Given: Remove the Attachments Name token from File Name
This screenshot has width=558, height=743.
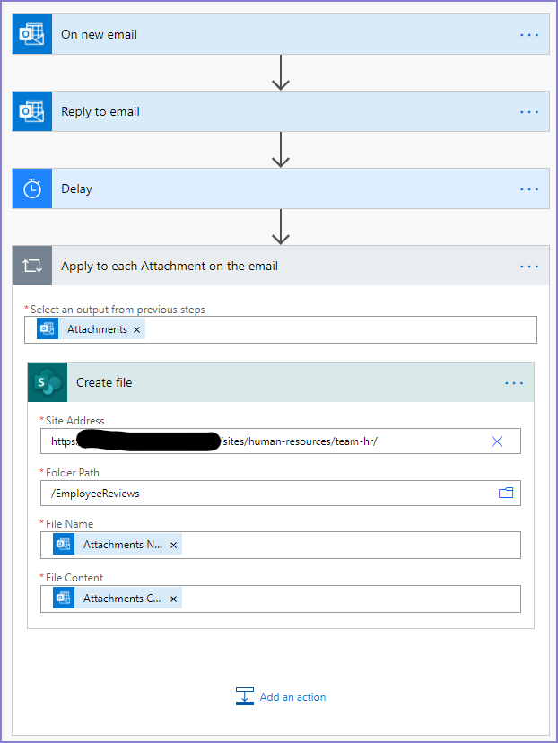Looking at the screenshot, I should click(174, 545).
